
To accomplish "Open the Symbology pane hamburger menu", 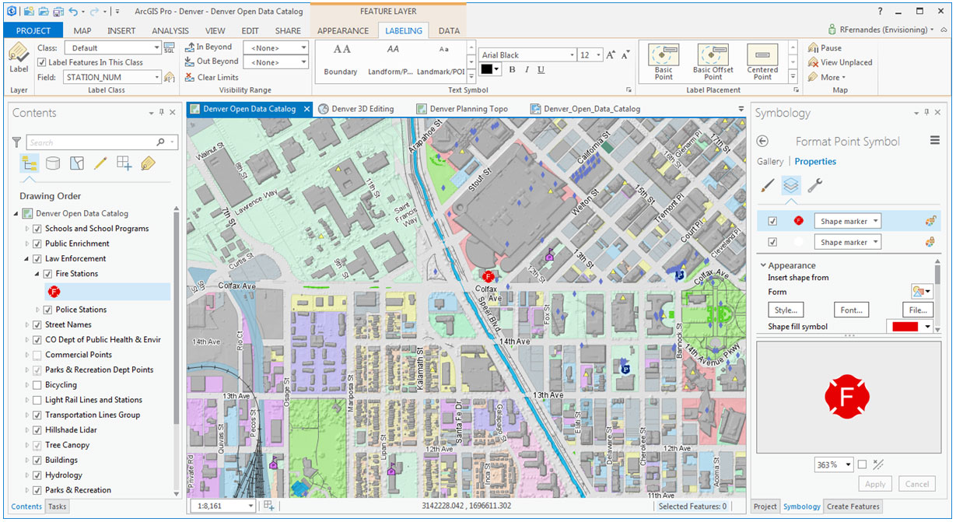I will [935, 141].
